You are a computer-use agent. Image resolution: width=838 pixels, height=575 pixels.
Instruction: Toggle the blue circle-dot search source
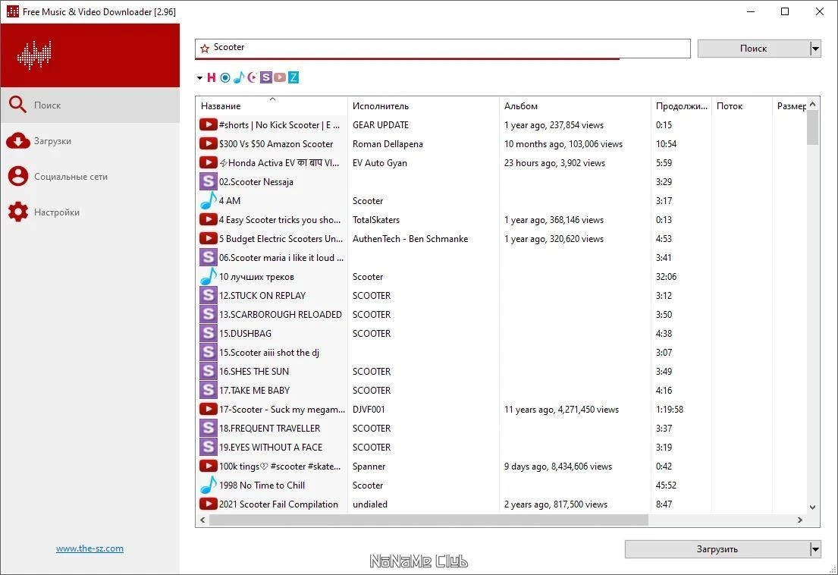tap(225, 77)
